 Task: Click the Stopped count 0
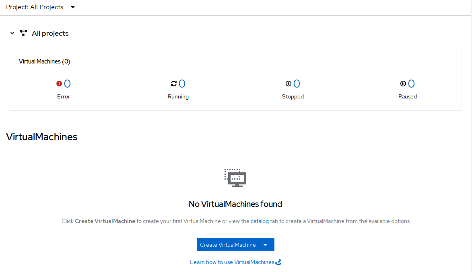click(297, 84)
